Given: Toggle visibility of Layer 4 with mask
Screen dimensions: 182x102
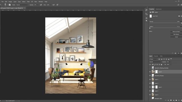Looking at the screenshot, I should click(x=150, y=87).
